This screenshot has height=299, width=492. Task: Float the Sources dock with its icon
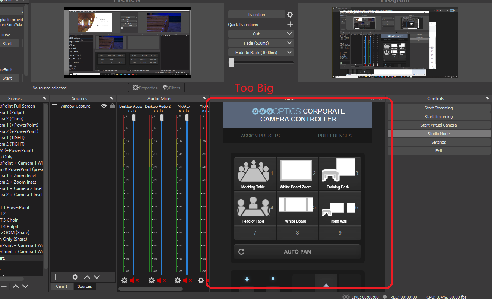click(111, 99)
